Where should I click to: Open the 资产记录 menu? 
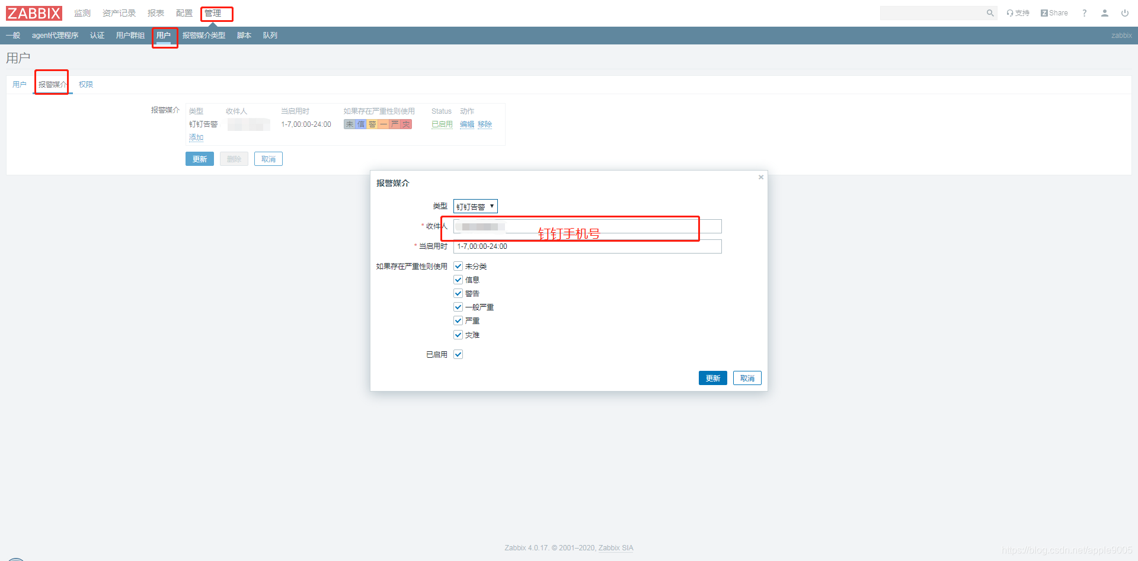(x=119, y=13)
